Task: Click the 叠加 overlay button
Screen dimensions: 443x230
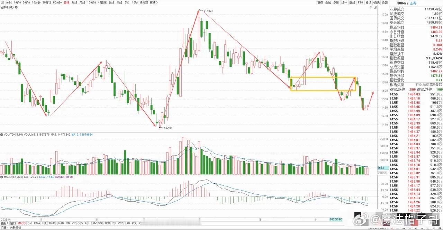Action: tap(328, 2)
